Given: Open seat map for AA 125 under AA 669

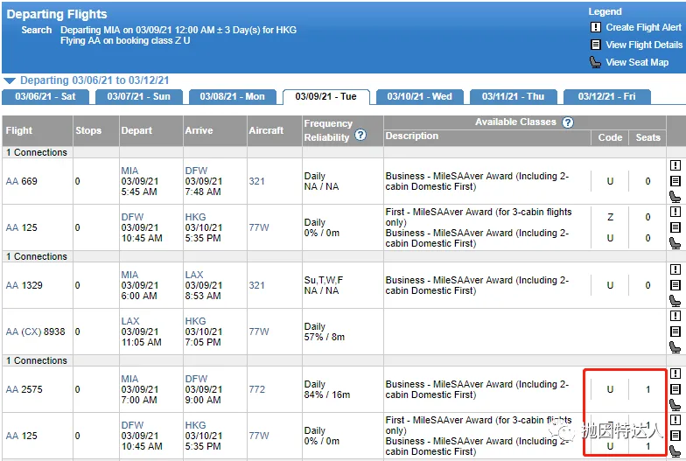Looking at the screenshot, I should [675, 243].
